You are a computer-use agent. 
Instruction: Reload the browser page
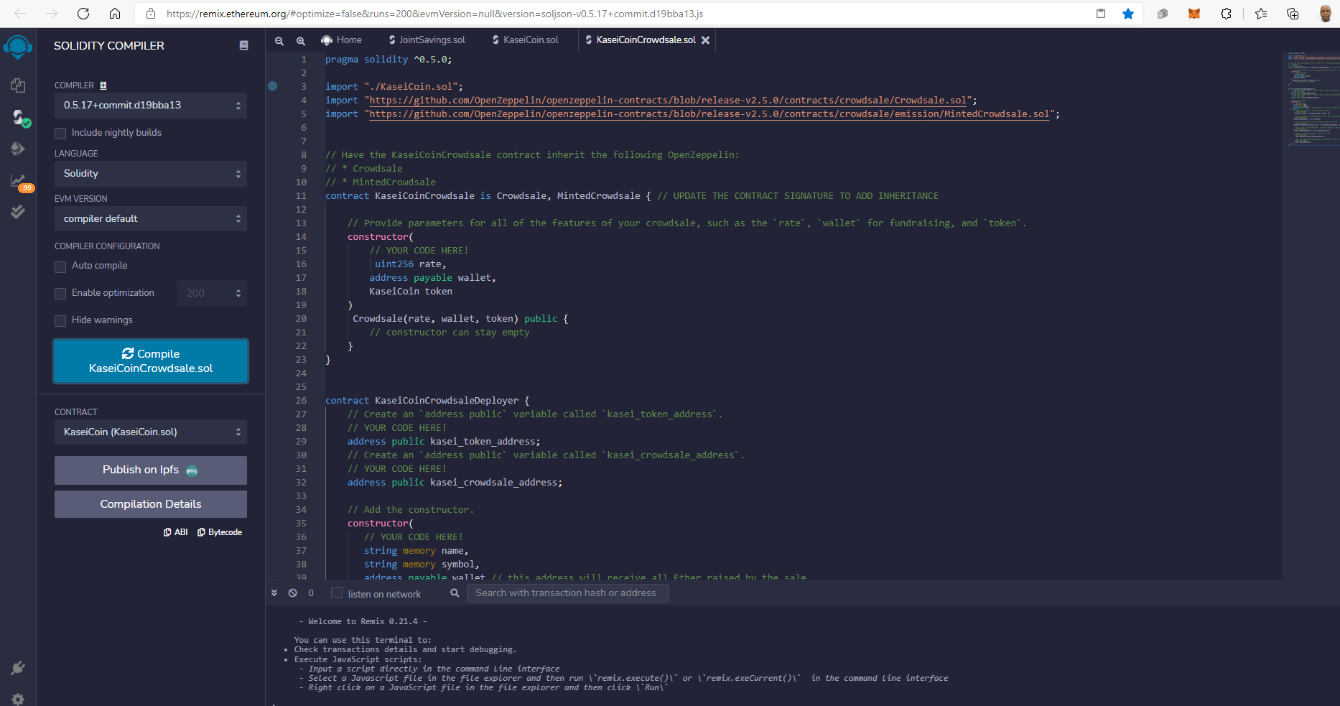(83, 14)
